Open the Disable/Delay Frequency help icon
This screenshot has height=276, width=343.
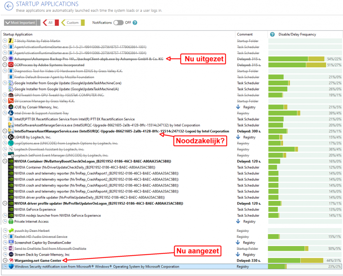(x=272, y=34)
